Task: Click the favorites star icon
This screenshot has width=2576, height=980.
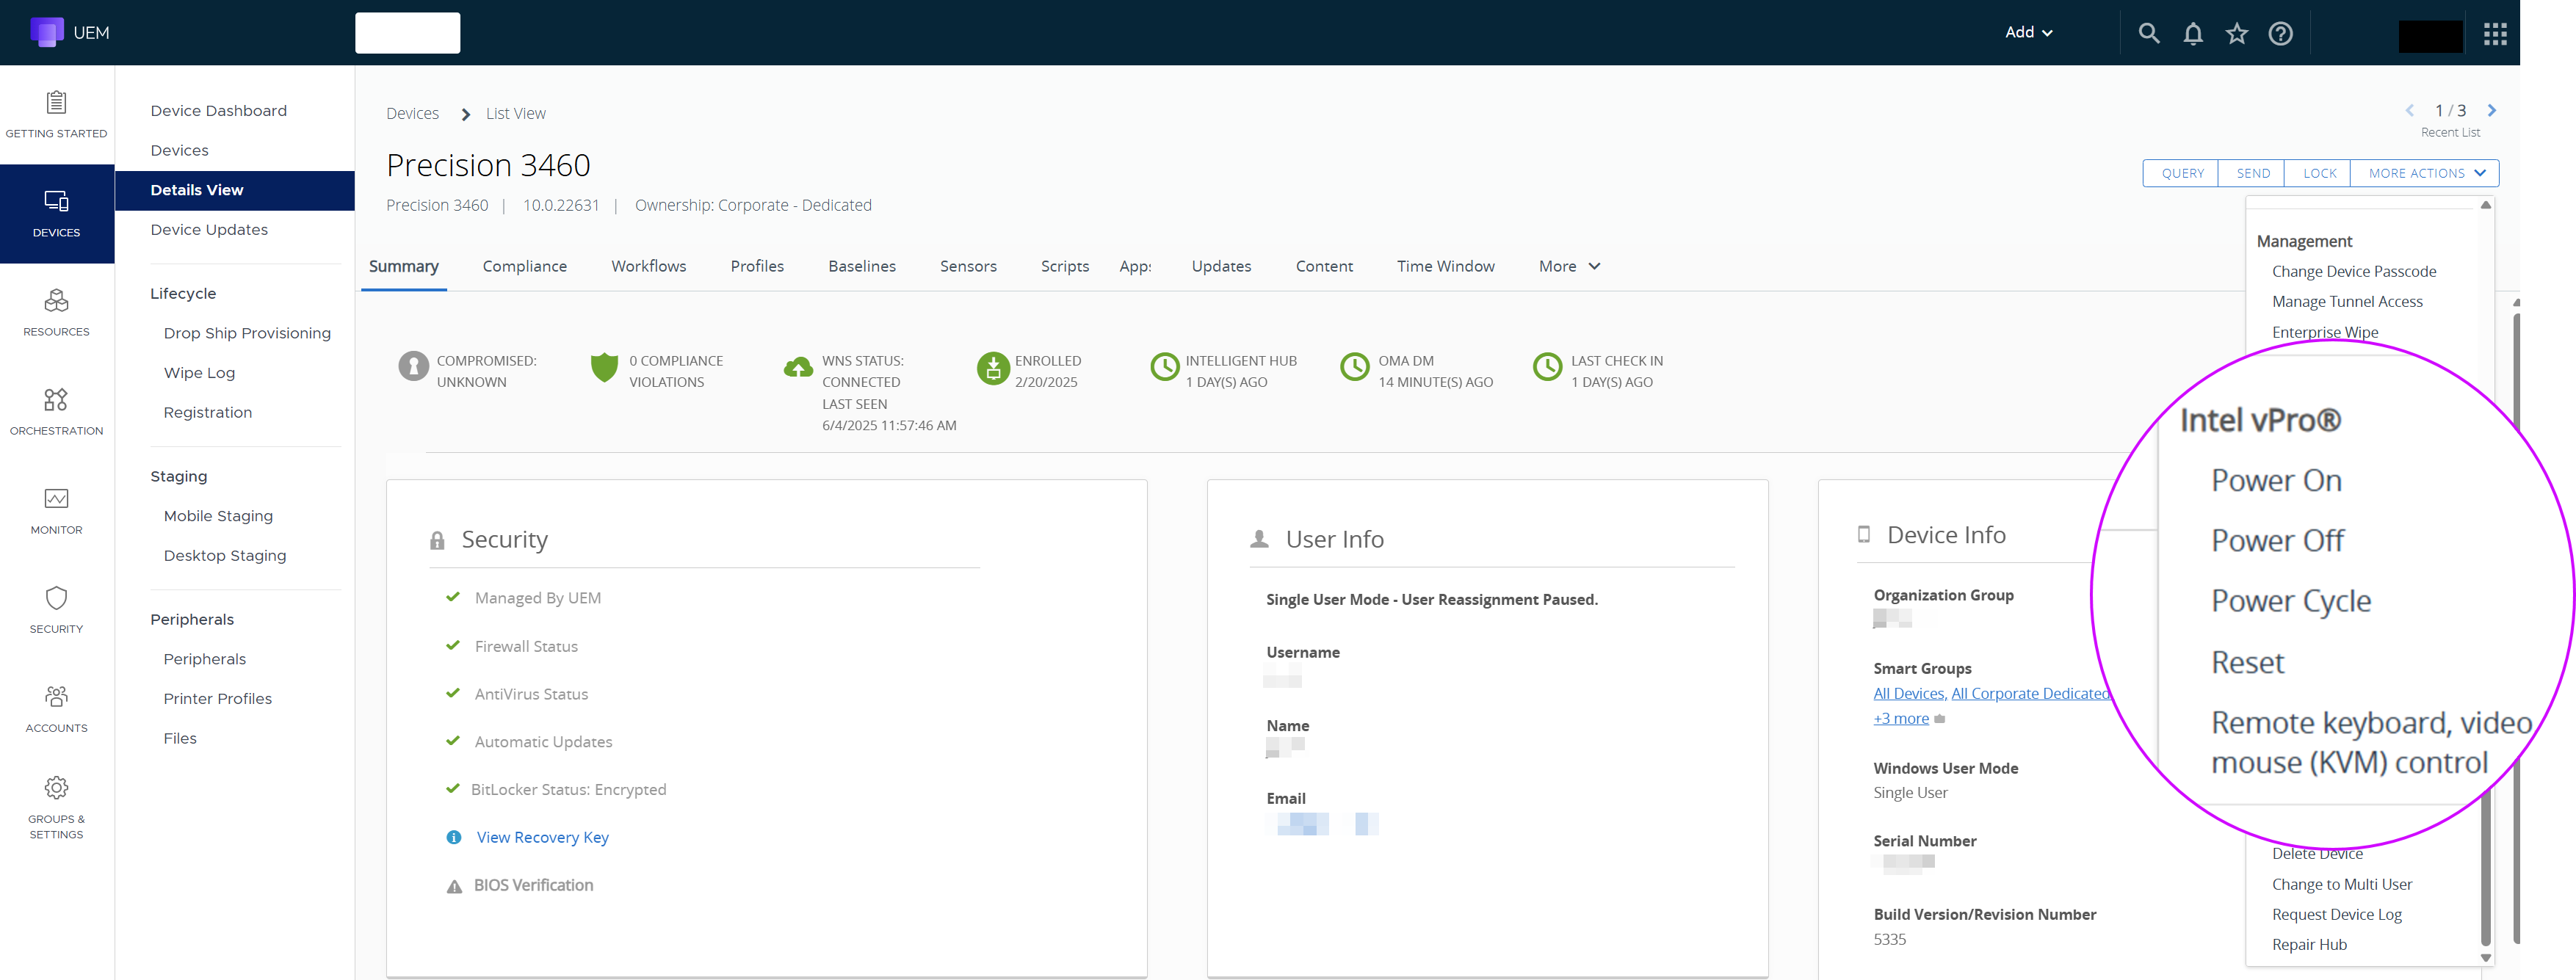Action: [x=2236, y=33]
